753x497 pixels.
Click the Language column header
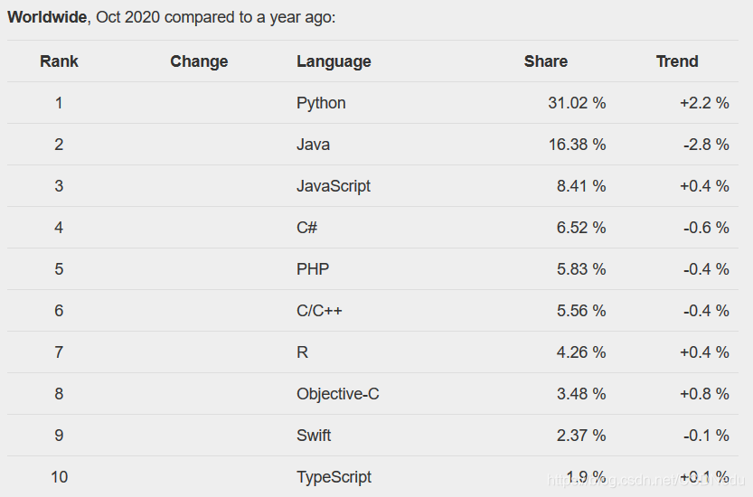click(x=334, y=61)
